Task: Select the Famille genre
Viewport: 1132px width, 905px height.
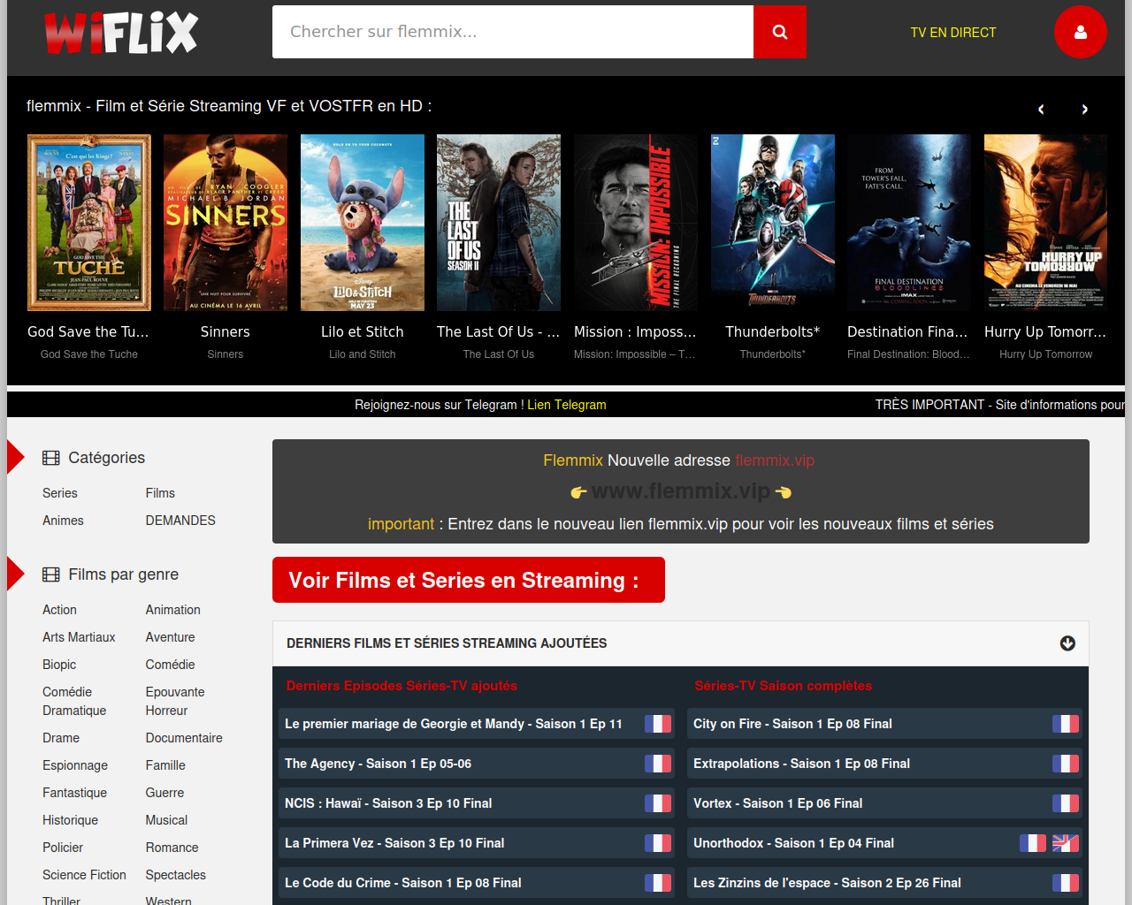Action: tap(165, 765)
